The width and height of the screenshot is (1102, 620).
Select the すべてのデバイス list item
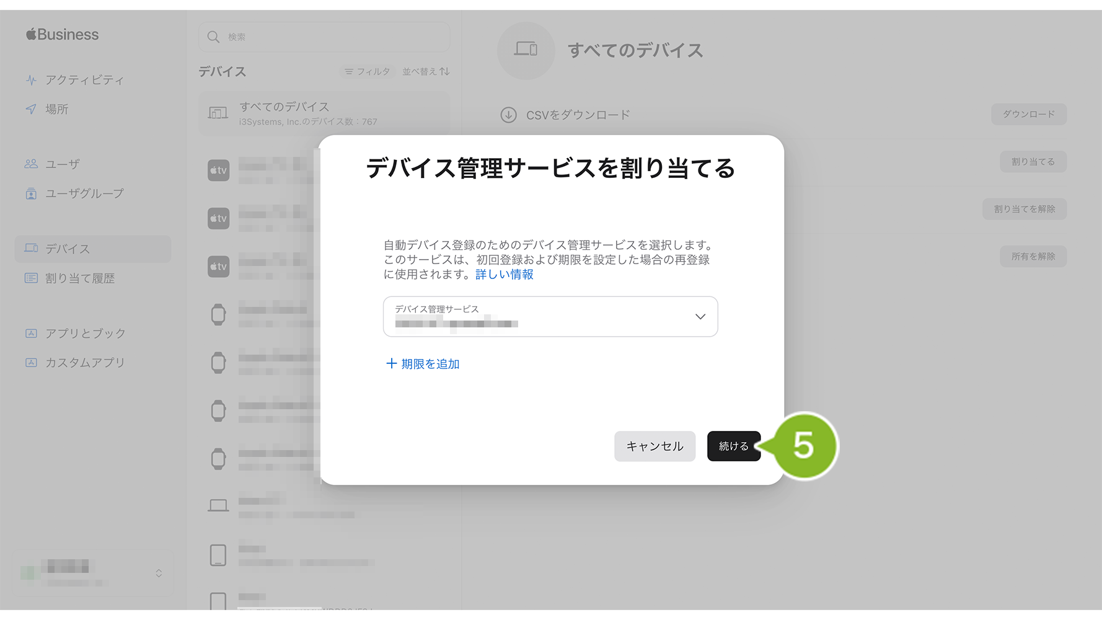pos(324,113)
